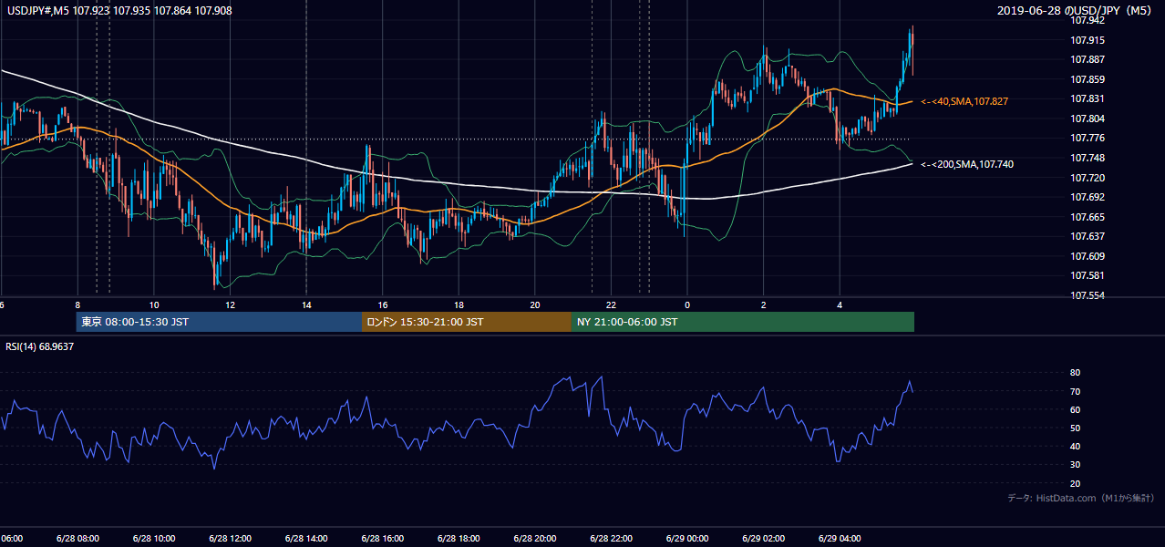Click RSI axis level 40
Image resolution: width=1165 pixels, height=547 pixels.
(x=1075, y=446)
